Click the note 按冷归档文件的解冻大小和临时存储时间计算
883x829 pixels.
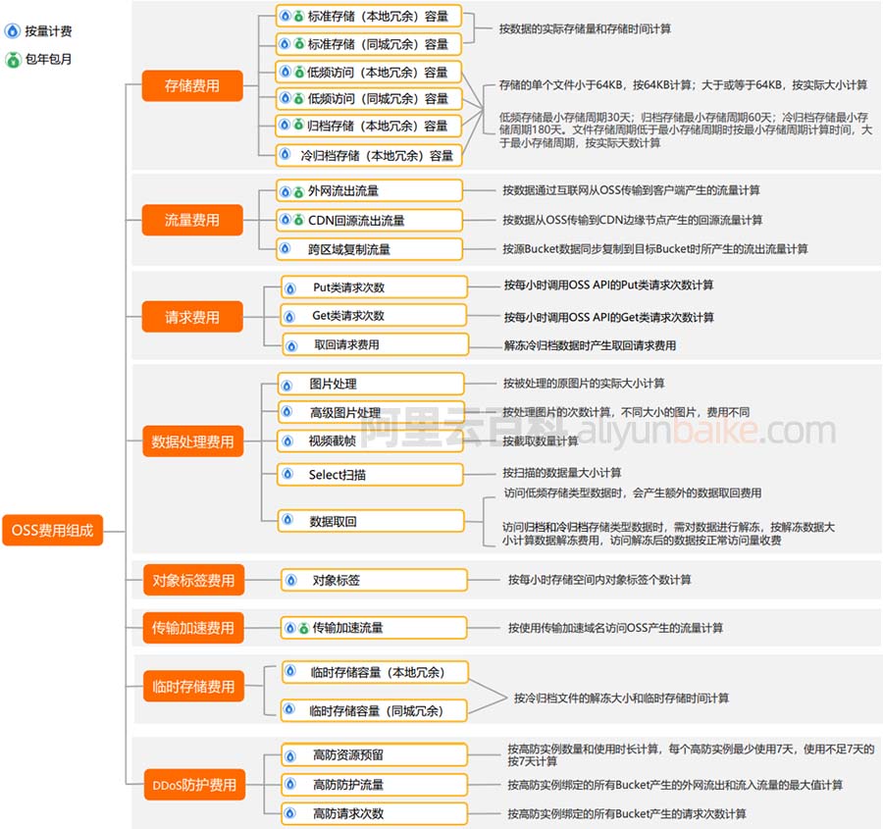click(621, 699)
